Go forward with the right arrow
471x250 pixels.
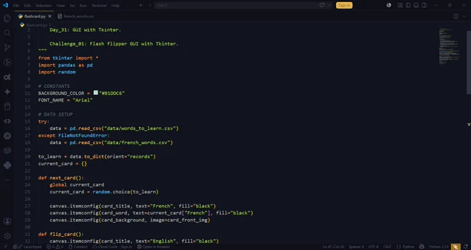coord(150,5)
